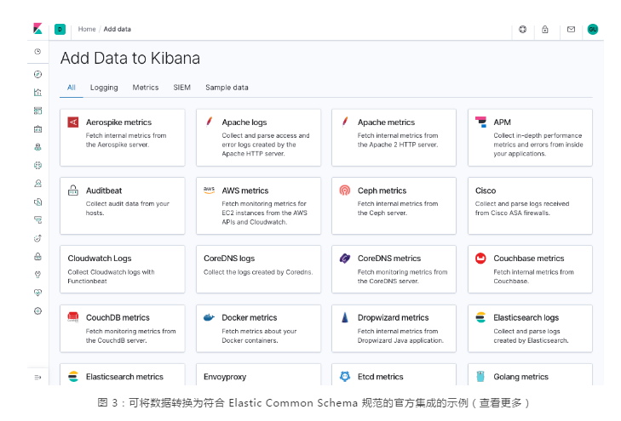Select the All tab
The width and height of the screenshot is (621, 421).
click(x=72, y=88)
